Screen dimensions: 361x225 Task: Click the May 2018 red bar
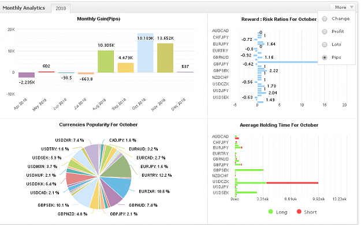point(46,72)
